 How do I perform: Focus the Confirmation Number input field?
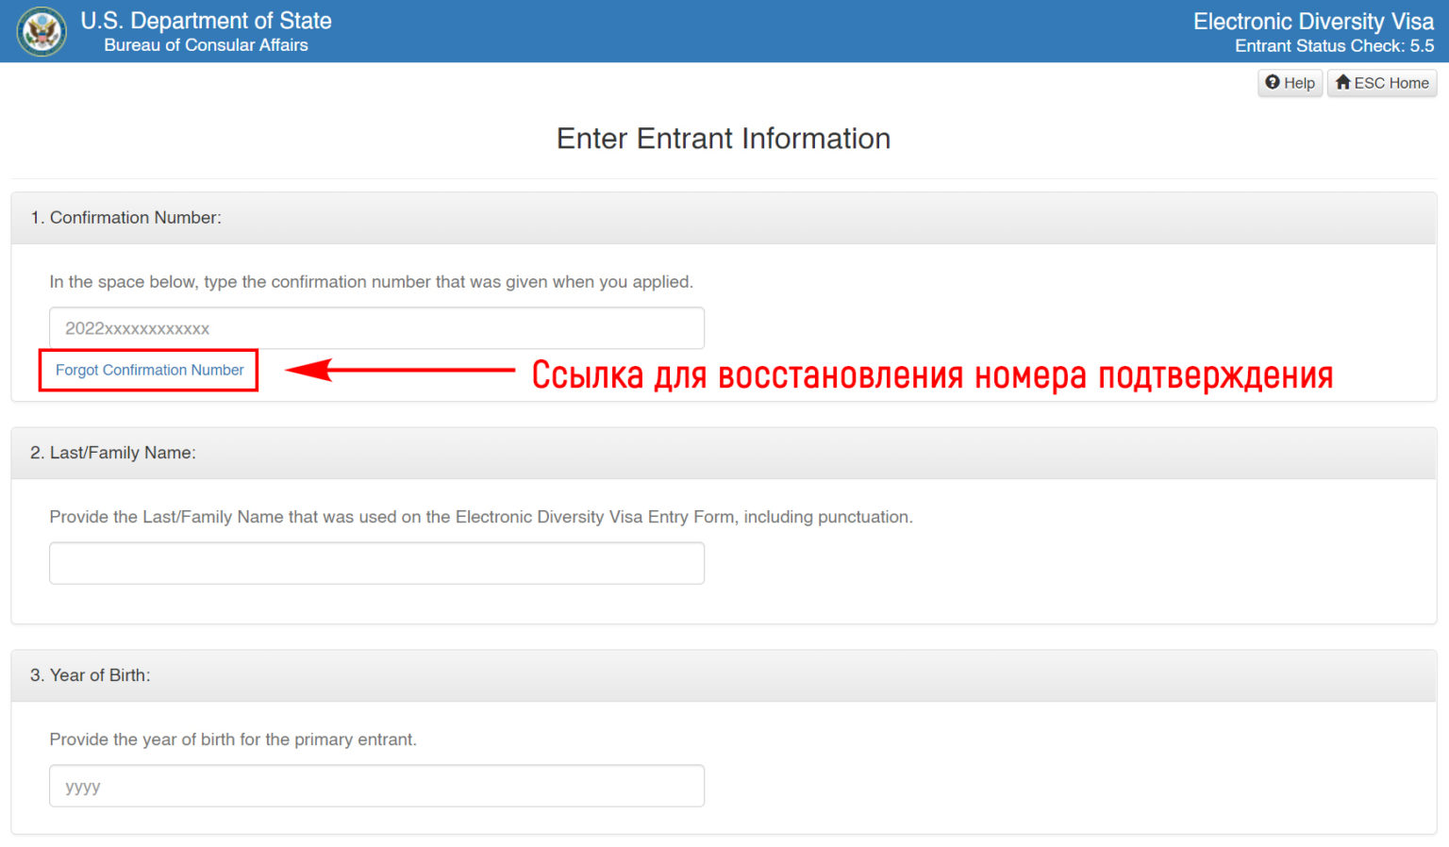point(376,328)
